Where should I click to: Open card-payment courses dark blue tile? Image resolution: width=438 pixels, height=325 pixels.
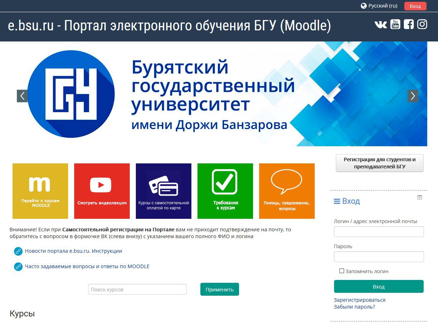coord(163,191)
